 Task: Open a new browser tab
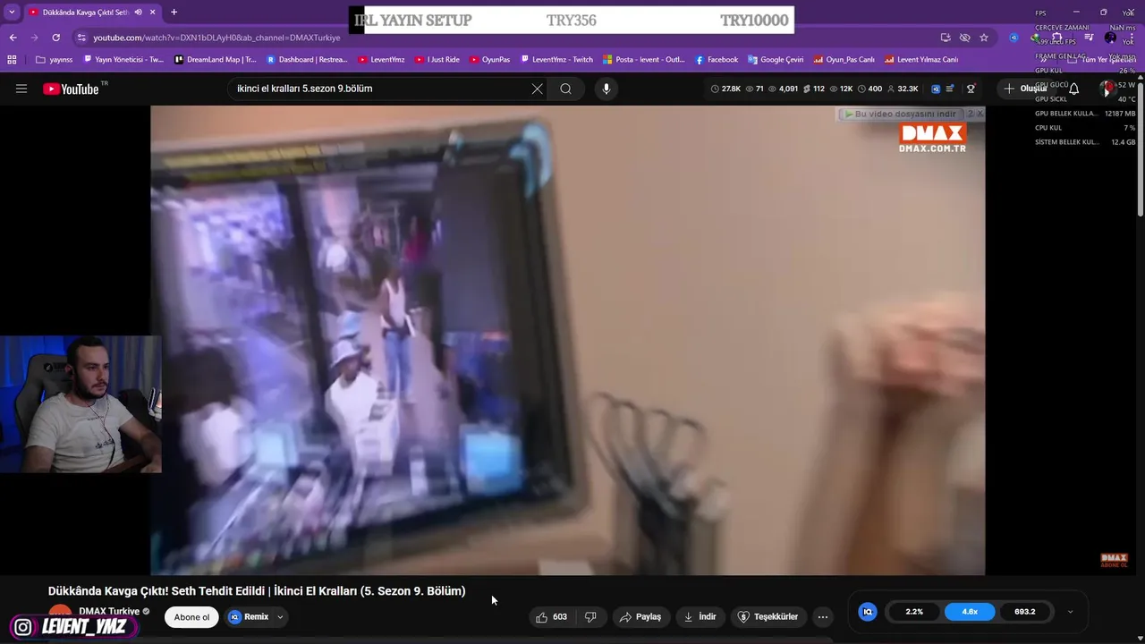click(174, 13)
